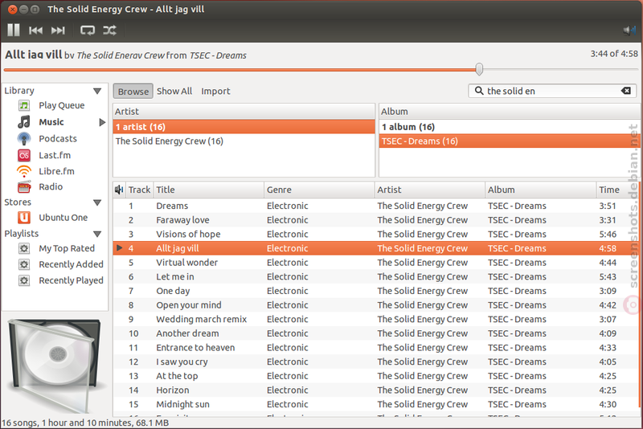This screenshot has width=643, height=429.
Task: Select the song Virtual wonder
Action: click(376, 263)
